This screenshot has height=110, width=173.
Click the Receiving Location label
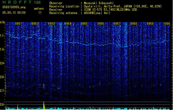(x=64, y=6)
